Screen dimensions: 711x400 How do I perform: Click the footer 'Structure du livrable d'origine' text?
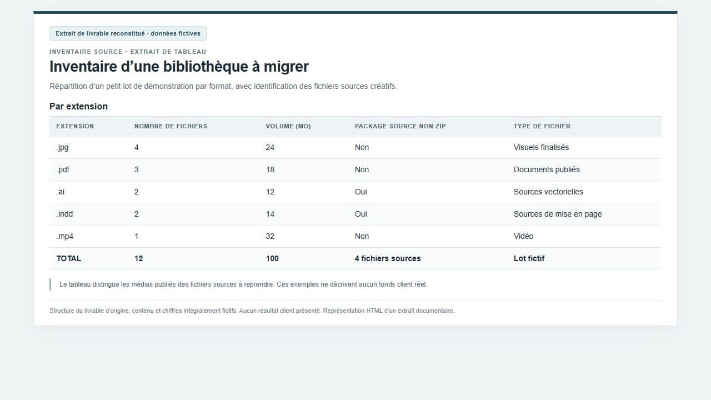252,311
